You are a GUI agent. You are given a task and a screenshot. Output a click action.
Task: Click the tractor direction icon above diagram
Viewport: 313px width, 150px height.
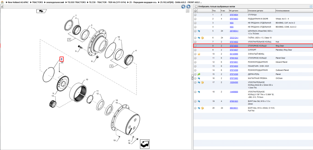coord(42,11)
